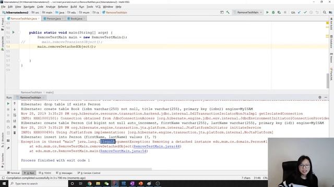The width and height of the screenshot is (334, 187).
Task: Open the Favorites sidebar tab
Action: (x=3, y=161)
